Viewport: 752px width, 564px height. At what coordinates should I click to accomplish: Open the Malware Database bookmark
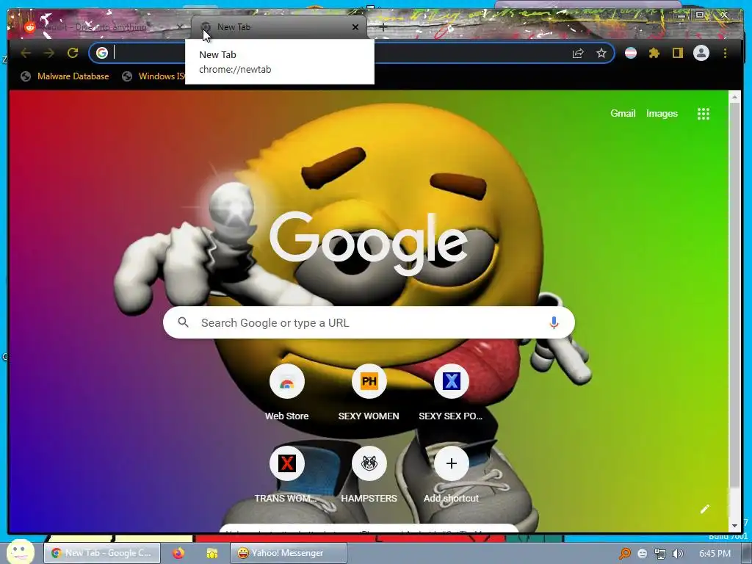point(65,76)
